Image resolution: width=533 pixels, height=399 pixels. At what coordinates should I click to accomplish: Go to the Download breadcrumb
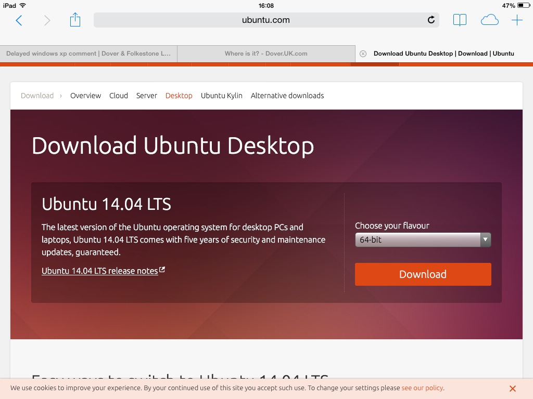coord(37,96)
